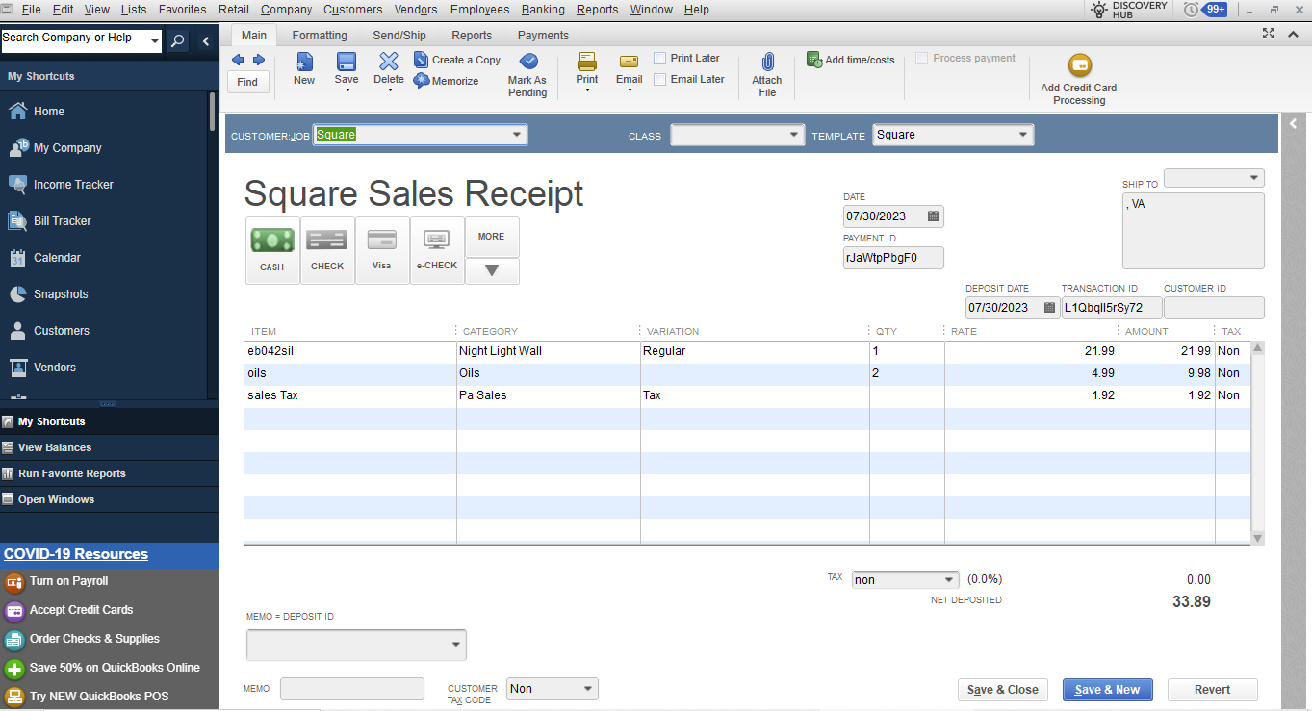Select the CASH payment method icon
Image resolution: width=1312 pixels, height=711 pixels.
[271, 240]
